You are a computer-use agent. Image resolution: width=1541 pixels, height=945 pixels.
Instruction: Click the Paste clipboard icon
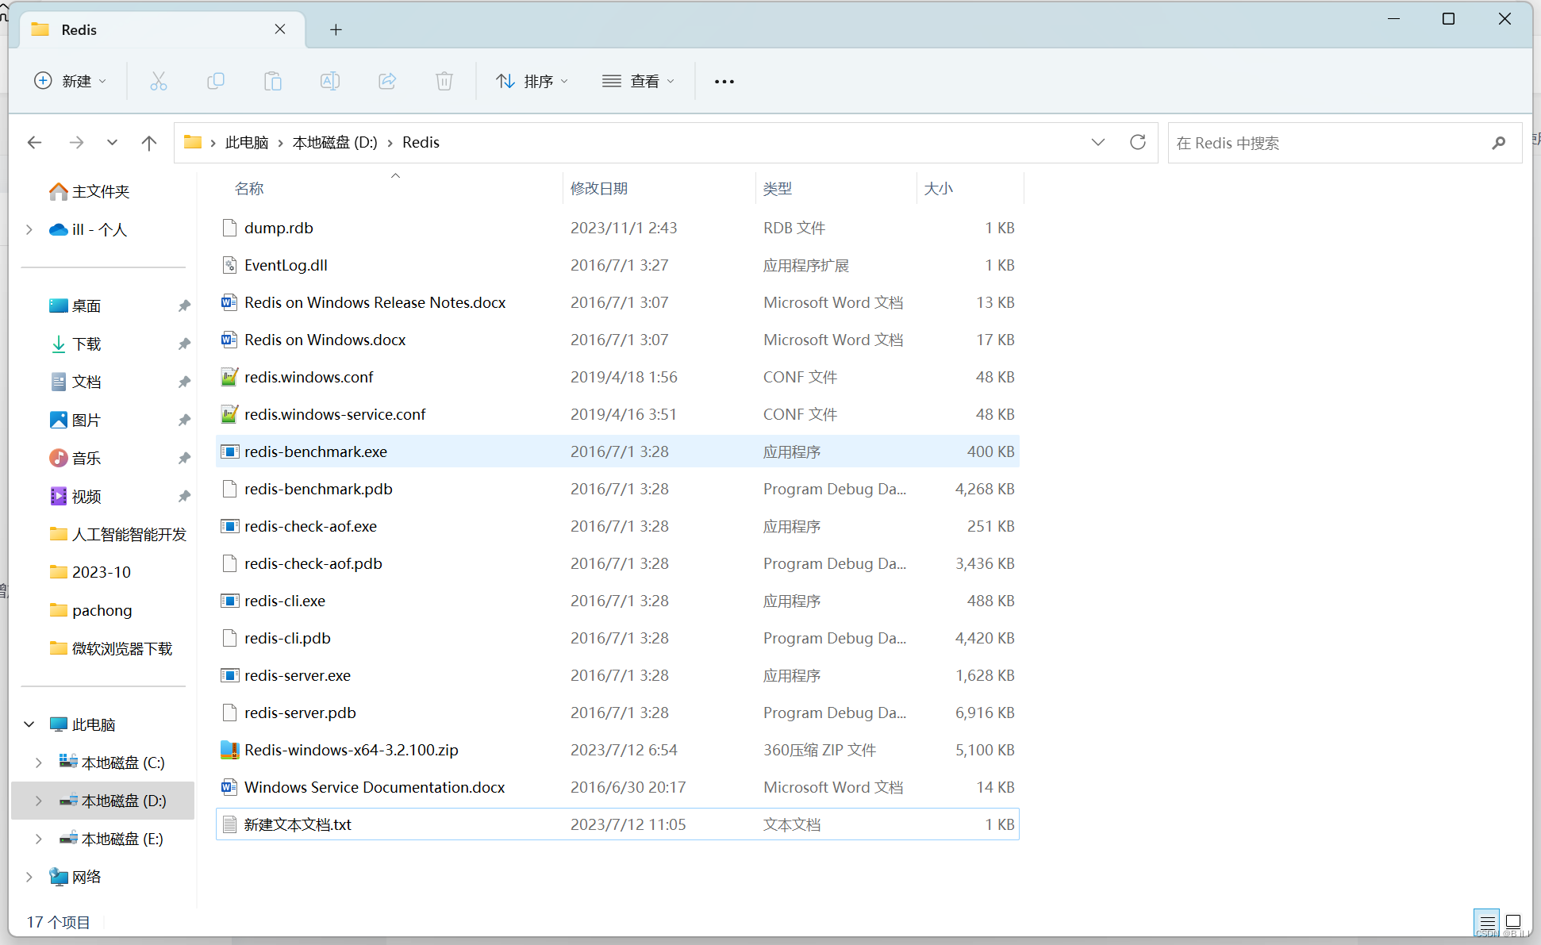click(x=273, y=81)
